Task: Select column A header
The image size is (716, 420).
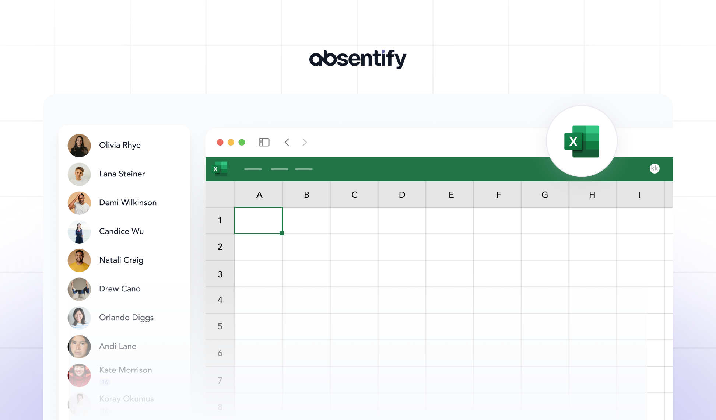Action: coord(259,195)
